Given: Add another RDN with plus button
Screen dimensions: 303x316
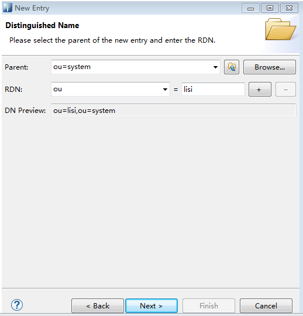Looking at the screenshot, I should click(x=260, y=90).
